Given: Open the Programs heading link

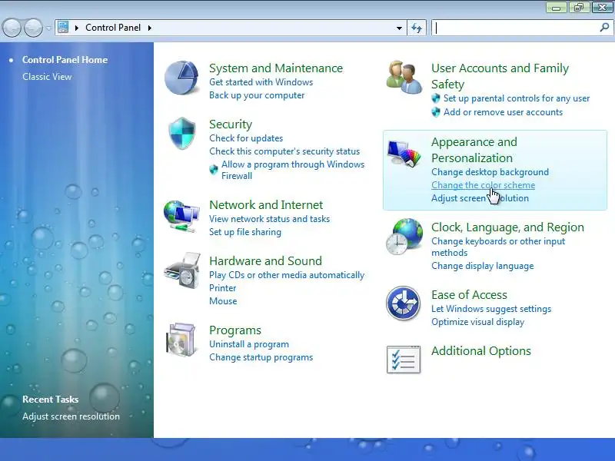Looking at the screenshot, I should pyautogui.click(x=235, y=330).
